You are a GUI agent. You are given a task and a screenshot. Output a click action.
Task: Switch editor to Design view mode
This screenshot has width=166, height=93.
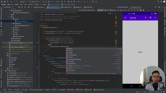pyautogui.click(x=113, y=10)
